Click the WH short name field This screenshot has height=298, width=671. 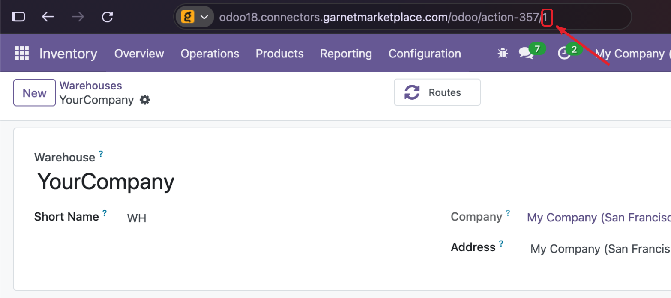click(137, 218)
